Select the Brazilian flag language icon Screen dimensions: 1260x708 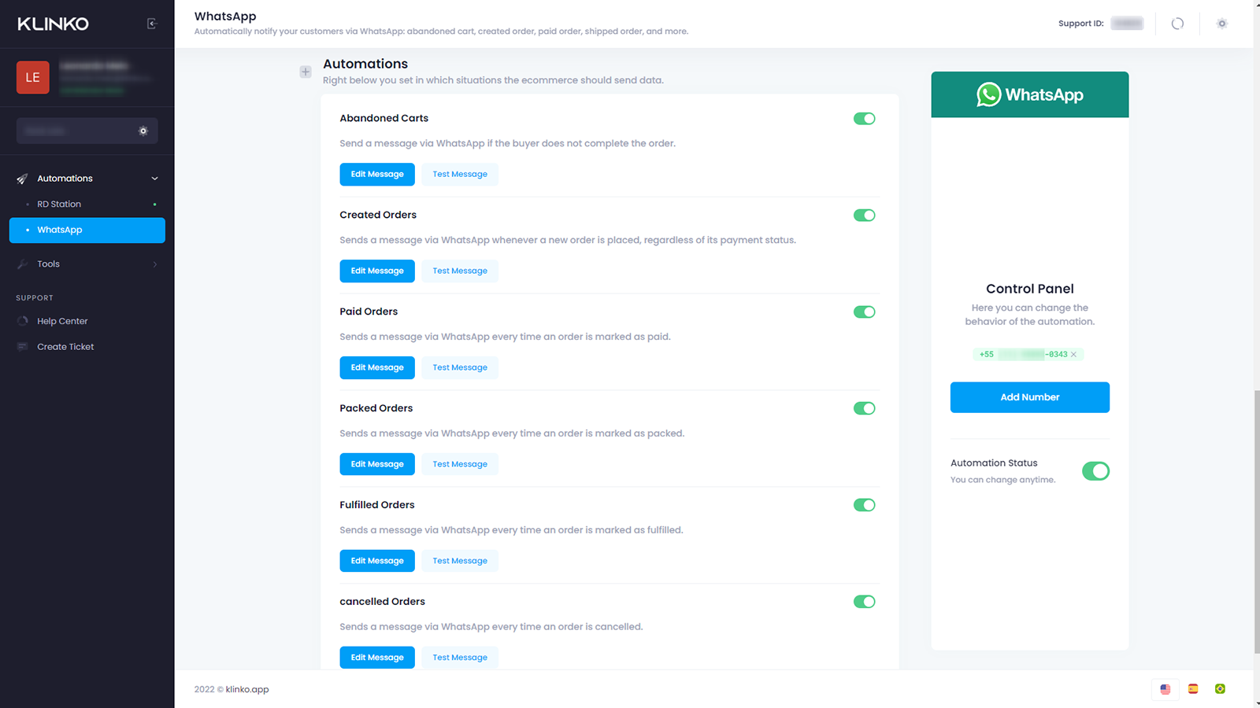(1220, 689)
